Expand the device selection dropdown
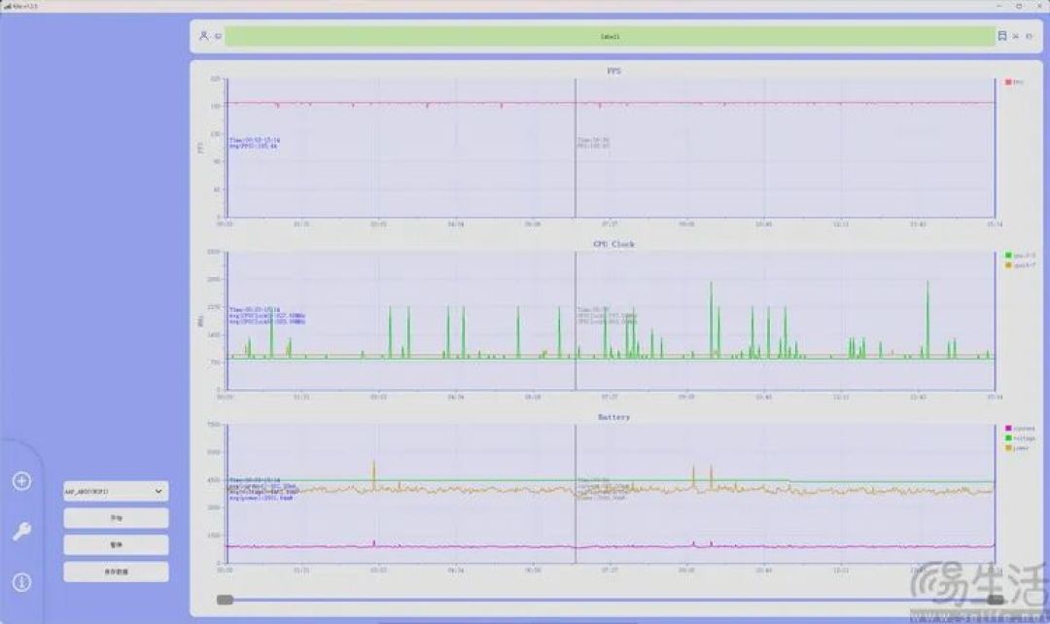This screenshot has height=624, width=1050. [116, 491]
